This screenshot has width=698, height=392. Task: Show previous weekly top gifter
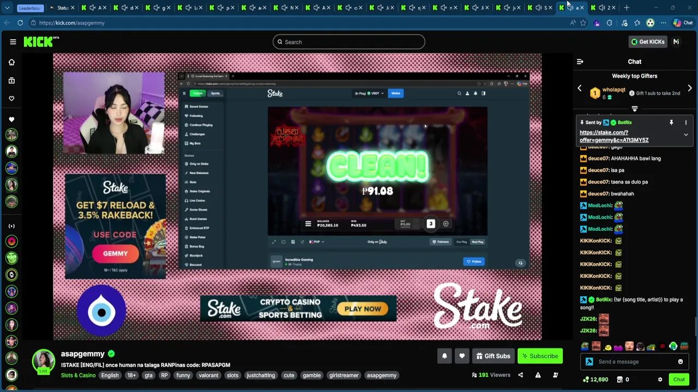tap(580, 88)
